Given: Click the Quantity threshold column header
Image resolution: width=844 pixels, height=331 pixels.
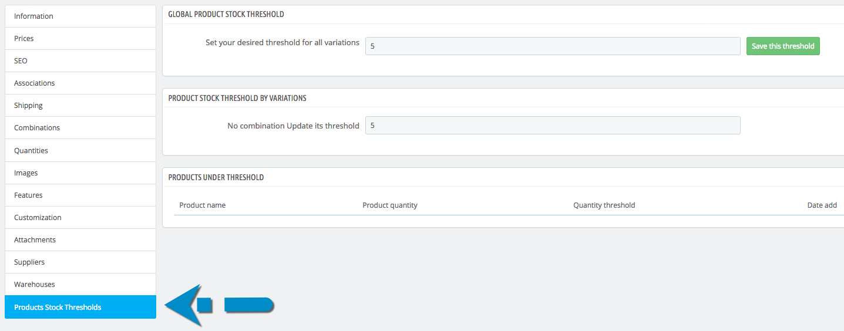Looking at the screenshot, I should [x=604, y=205].
